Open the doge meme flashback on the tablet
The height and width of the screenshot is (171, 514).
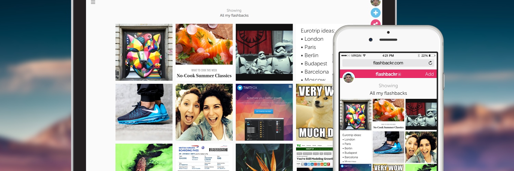315,112
